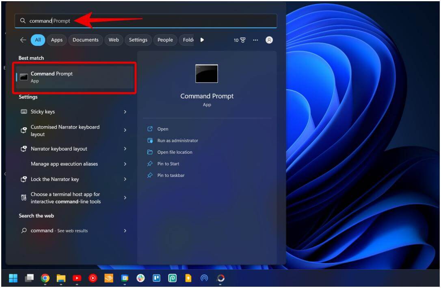Open Manage app execution aliases setting
441x288 pixels.
tap(75, 164)
